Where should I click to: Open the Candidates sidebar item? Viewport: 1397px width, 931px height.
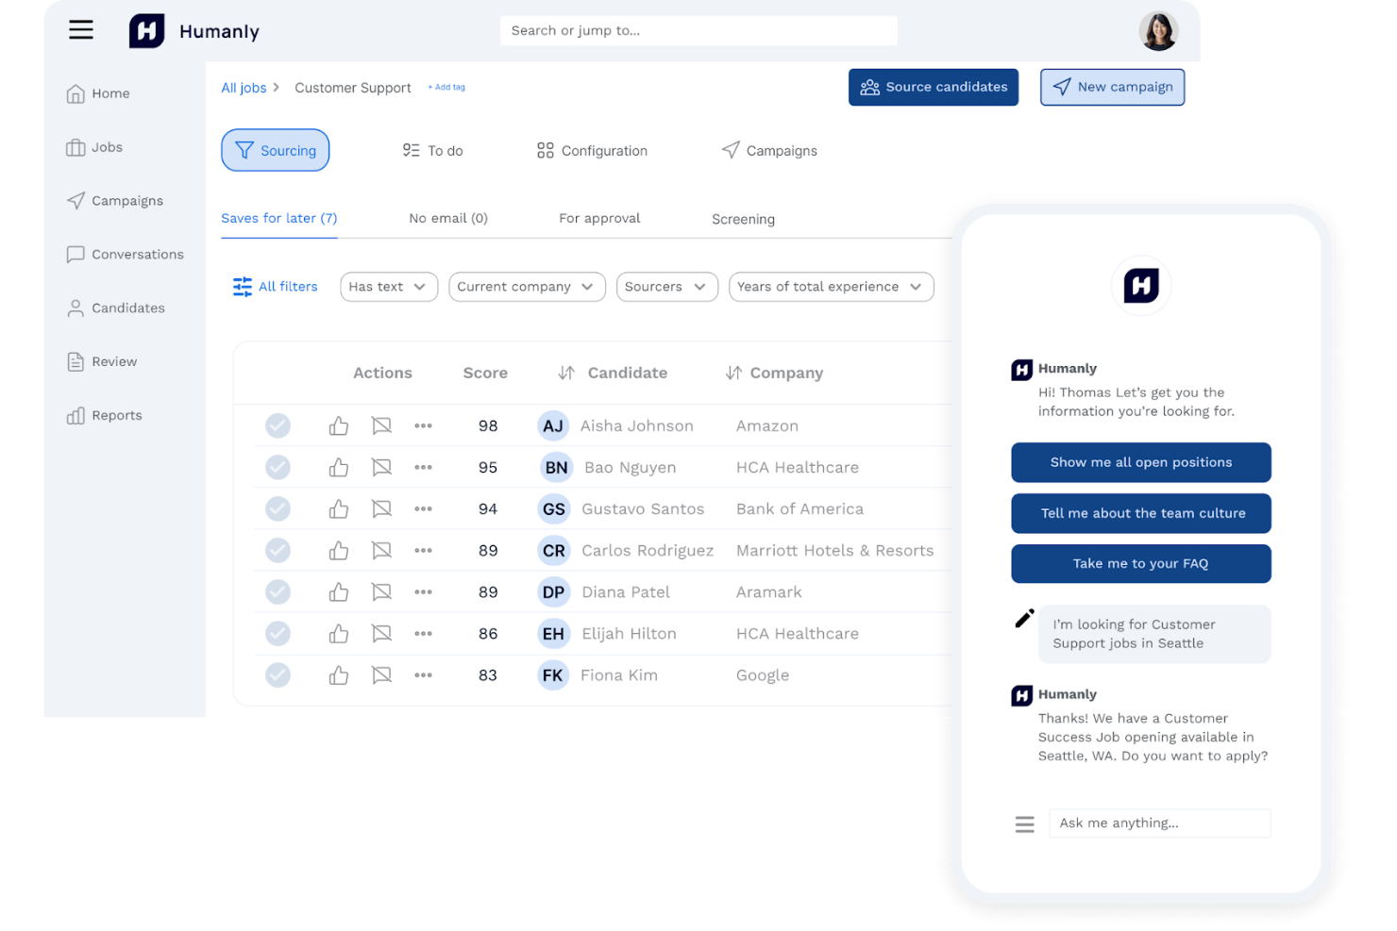click(x=76, y=308)
